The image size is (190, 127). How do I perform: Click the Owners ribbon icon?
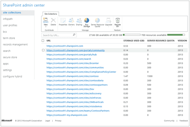(x=71, y=20)
